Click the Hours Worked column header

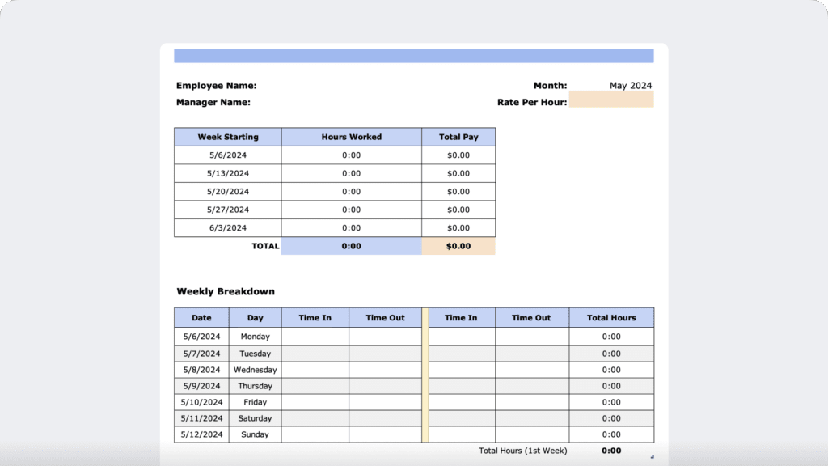tap(351, 136)
